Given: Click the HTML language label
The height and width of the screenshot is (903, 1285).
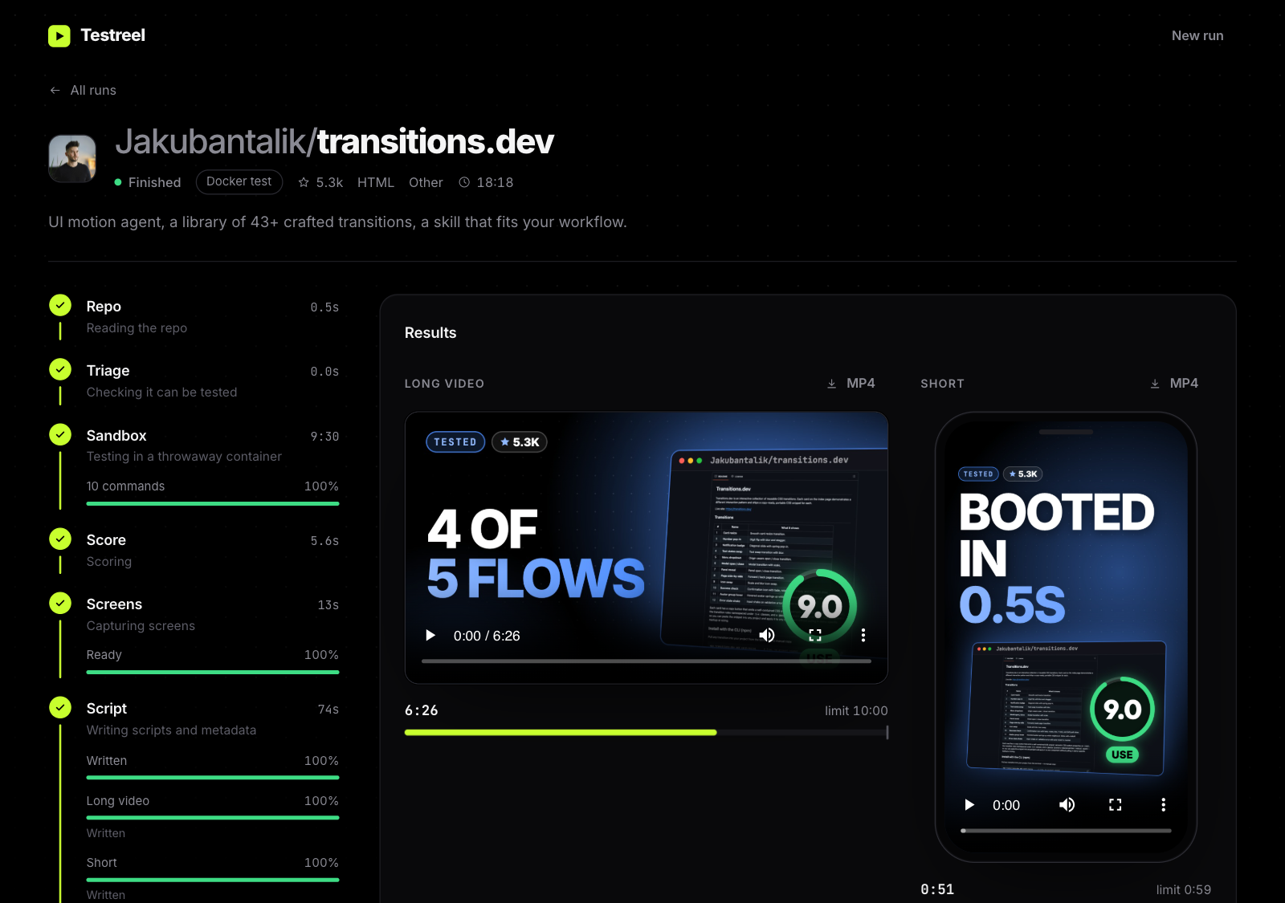Looking at the screenshot, I should [376, 183].
